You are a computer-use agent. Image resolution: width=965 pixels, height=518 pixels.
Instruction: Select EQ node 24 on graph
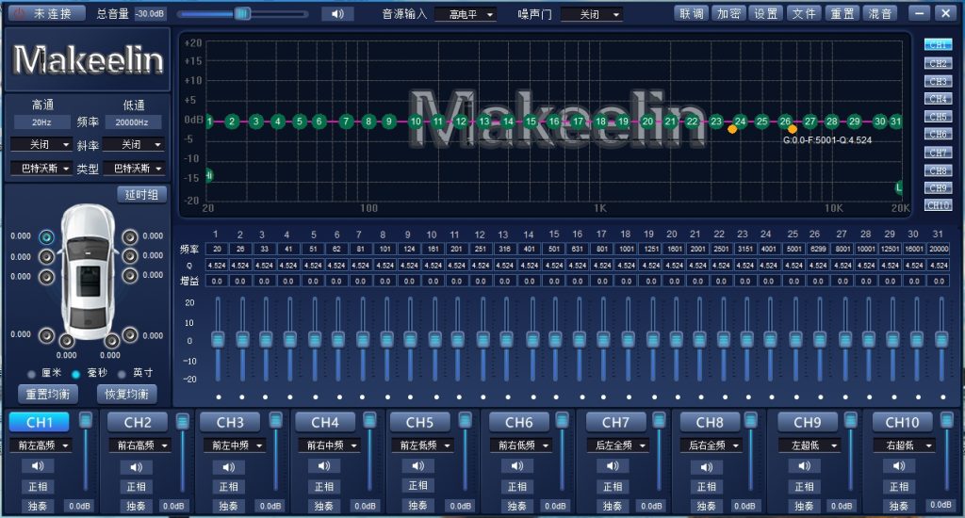(740, 121)
